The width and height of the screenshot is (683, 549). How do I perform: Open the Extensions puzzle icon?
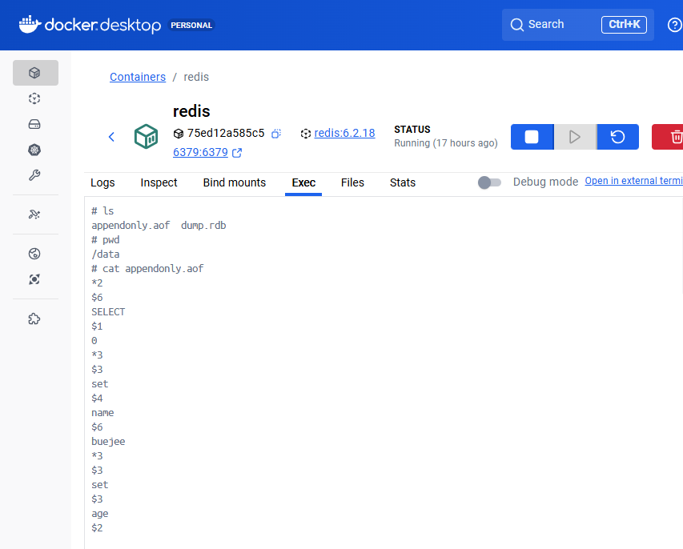[34, 319]
